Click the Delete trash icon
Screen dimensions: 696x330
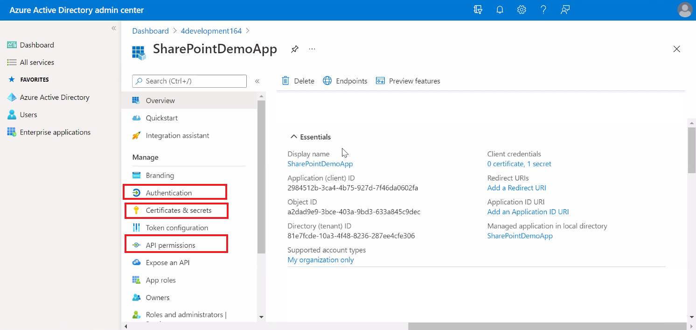[286, 81]
